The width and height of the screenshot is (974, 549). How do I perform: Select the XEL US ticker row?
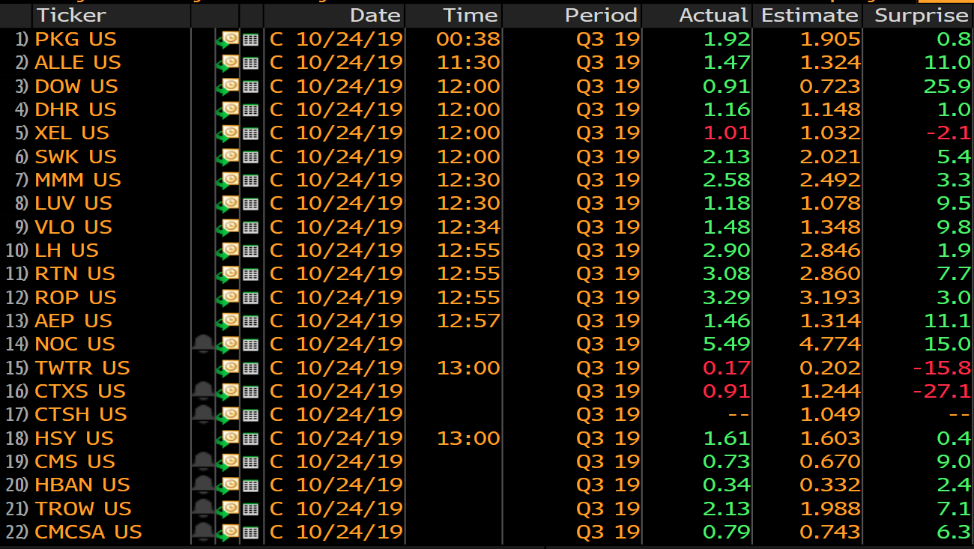[x=72, y=133]
